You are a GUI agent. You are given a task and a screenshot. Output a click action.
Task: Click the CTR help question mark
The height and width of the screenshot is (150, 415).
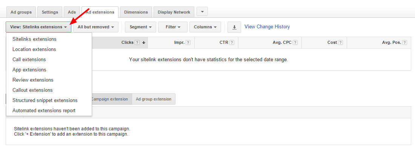(x=232, y=43)
